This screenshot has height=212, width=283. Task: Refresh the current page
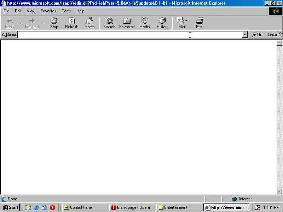(72, 23)
